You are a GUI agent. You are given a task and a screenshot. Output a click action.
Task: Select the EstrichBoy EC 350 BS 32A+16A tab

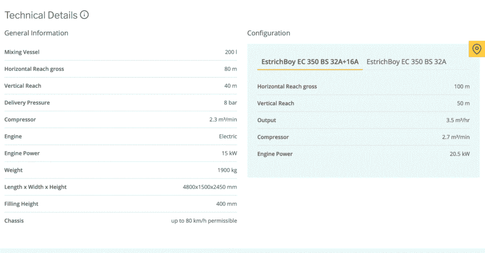point(310,62)
